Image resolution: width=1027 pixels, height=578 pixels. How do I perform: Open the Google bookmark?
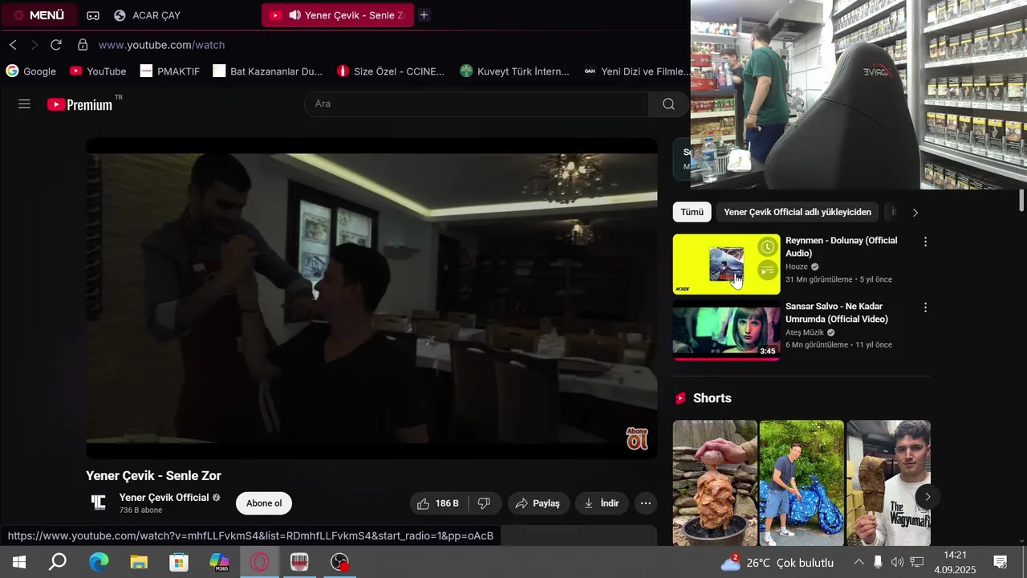pyautogui.click(x=31, y=71)
